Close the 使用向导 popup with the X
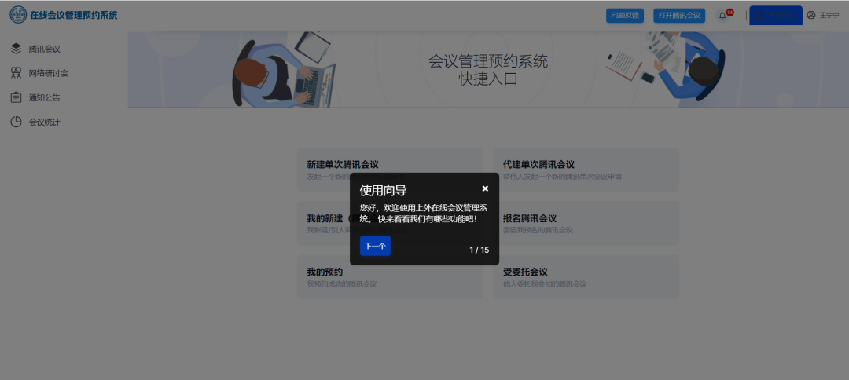The width and height of the screenshot is (849, 380). point(485,188)
